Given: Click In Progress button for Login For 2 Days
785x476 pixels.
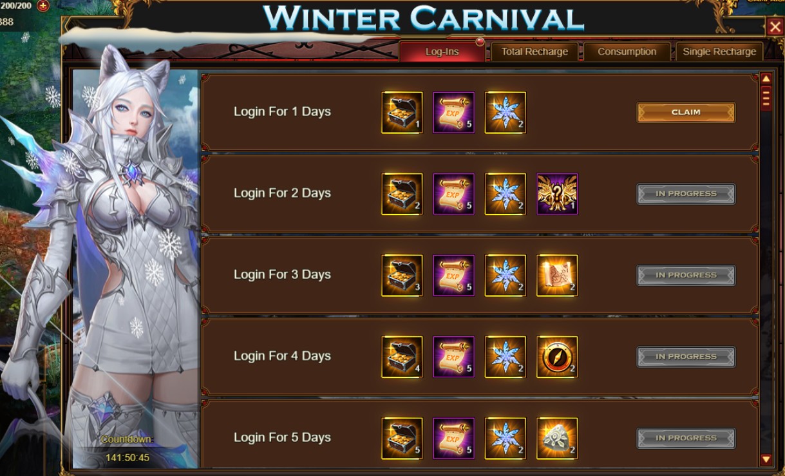Looking at the screenshot, I should coord(686,194).
